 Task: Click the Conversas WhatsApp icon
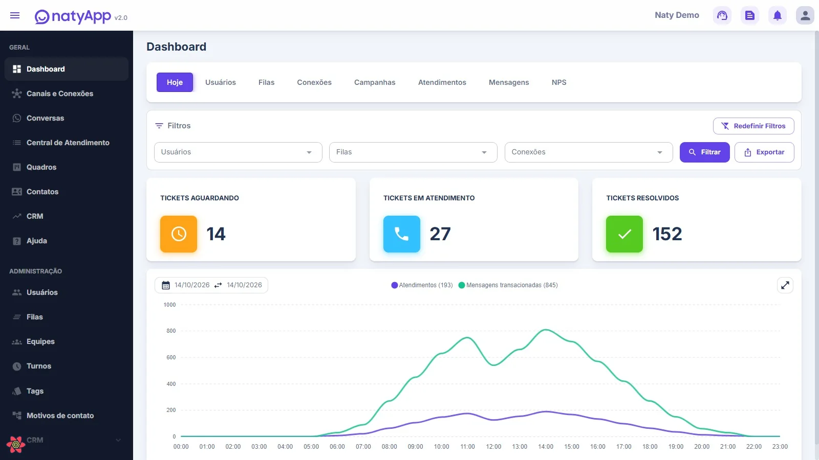click(17, 118)
